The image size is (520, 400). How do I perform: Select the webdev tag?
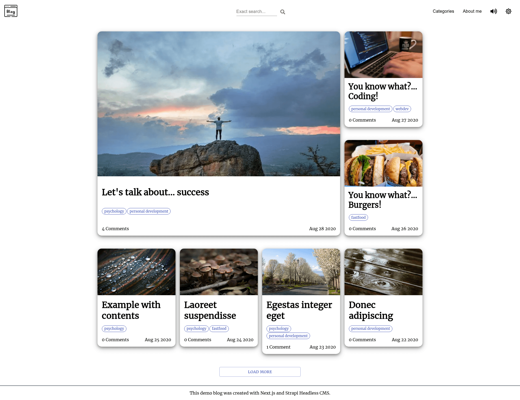402,109
